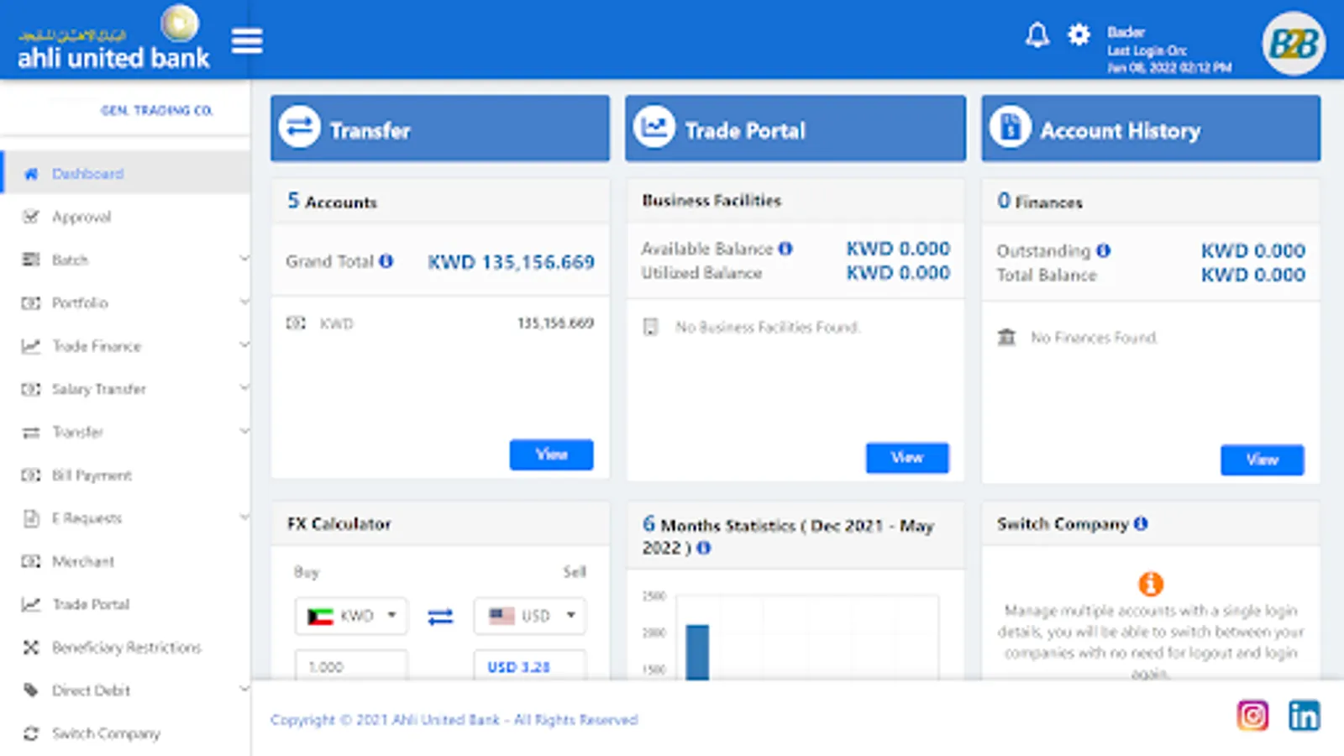Click the Available Balance info icon

coord(785,249)
